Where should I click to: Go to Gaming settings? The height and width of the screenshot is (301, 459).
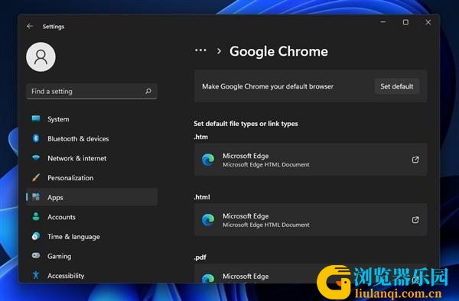[x=92, y=256]
